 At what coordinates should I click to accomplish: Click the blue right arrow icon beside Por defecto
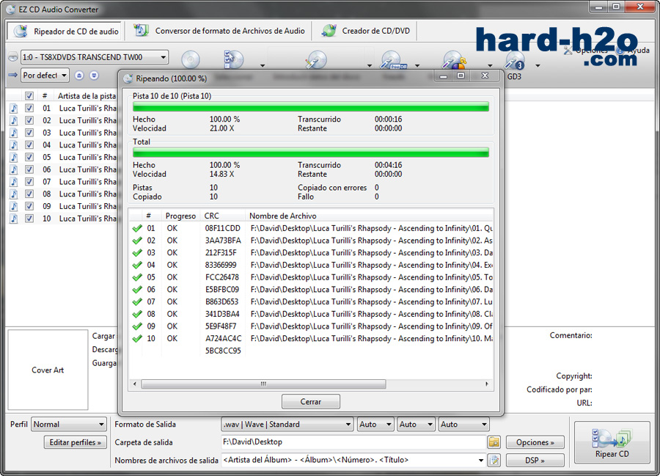tap(13, 75)
